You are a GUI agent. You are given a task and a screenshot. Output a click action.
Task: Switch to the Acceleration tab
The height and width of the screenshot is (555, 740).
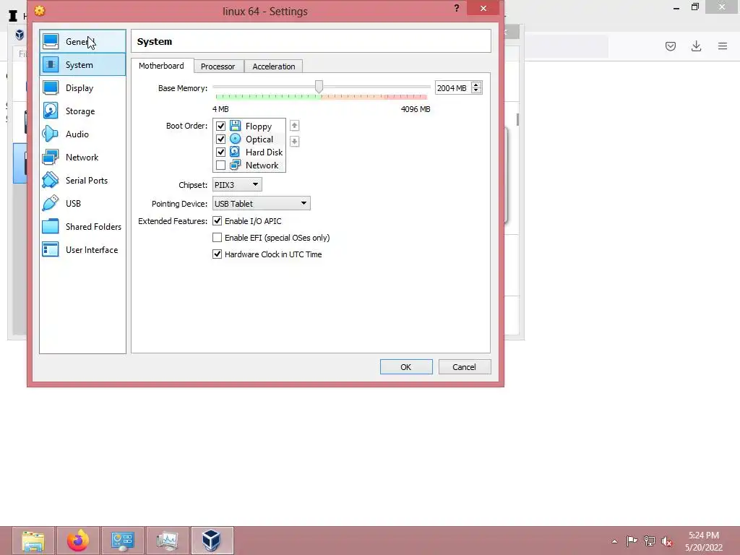pos(274,66)
